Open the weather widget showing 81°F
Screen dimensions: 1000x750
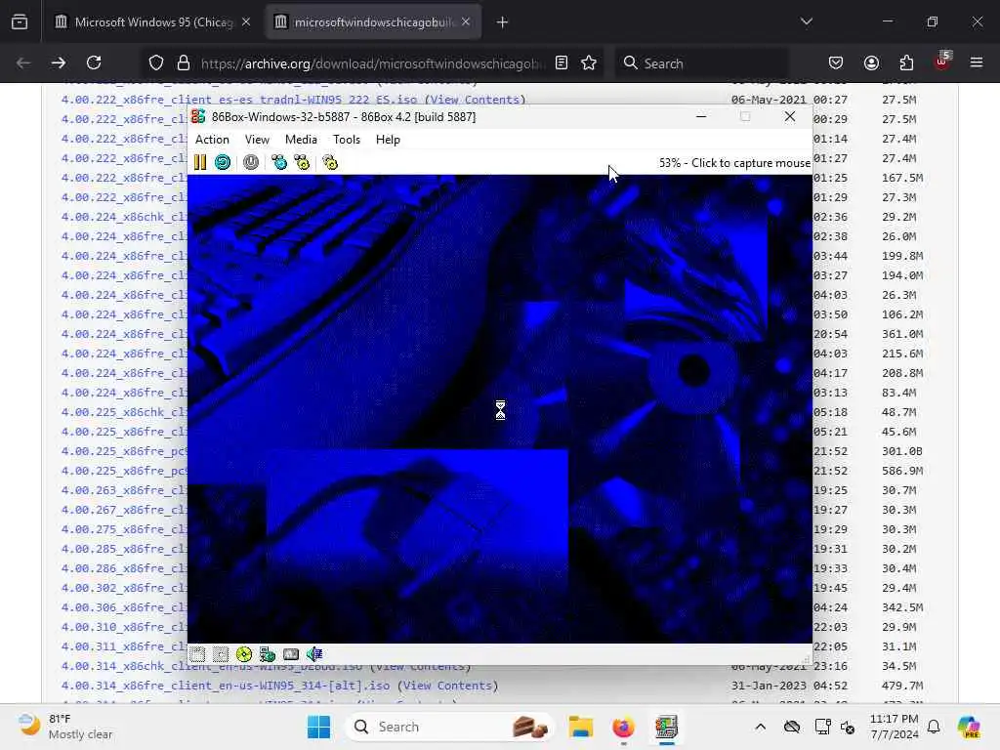coord(65,727)
